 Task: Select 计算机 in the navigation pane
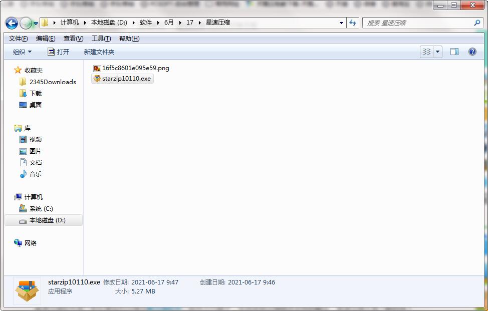tap(29, 197)
